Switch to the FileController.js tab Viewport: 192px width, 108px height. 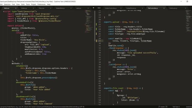pos(153,8)
